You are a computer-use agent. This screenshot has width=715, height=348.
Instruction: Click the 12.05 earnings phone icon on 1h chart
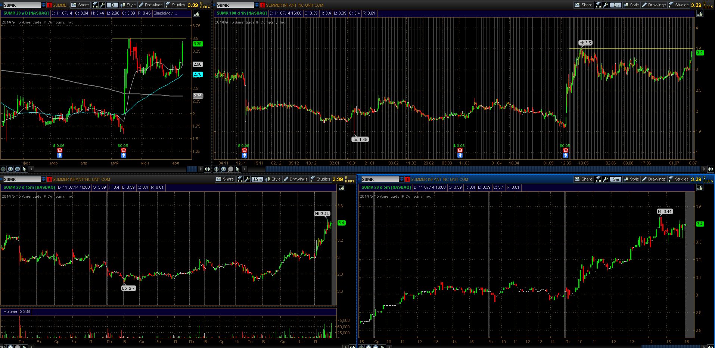566,150
